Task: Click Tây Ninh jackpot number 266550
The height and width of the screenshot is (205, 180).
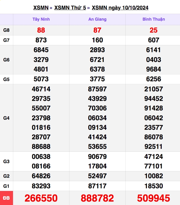Action: point(41,198)
